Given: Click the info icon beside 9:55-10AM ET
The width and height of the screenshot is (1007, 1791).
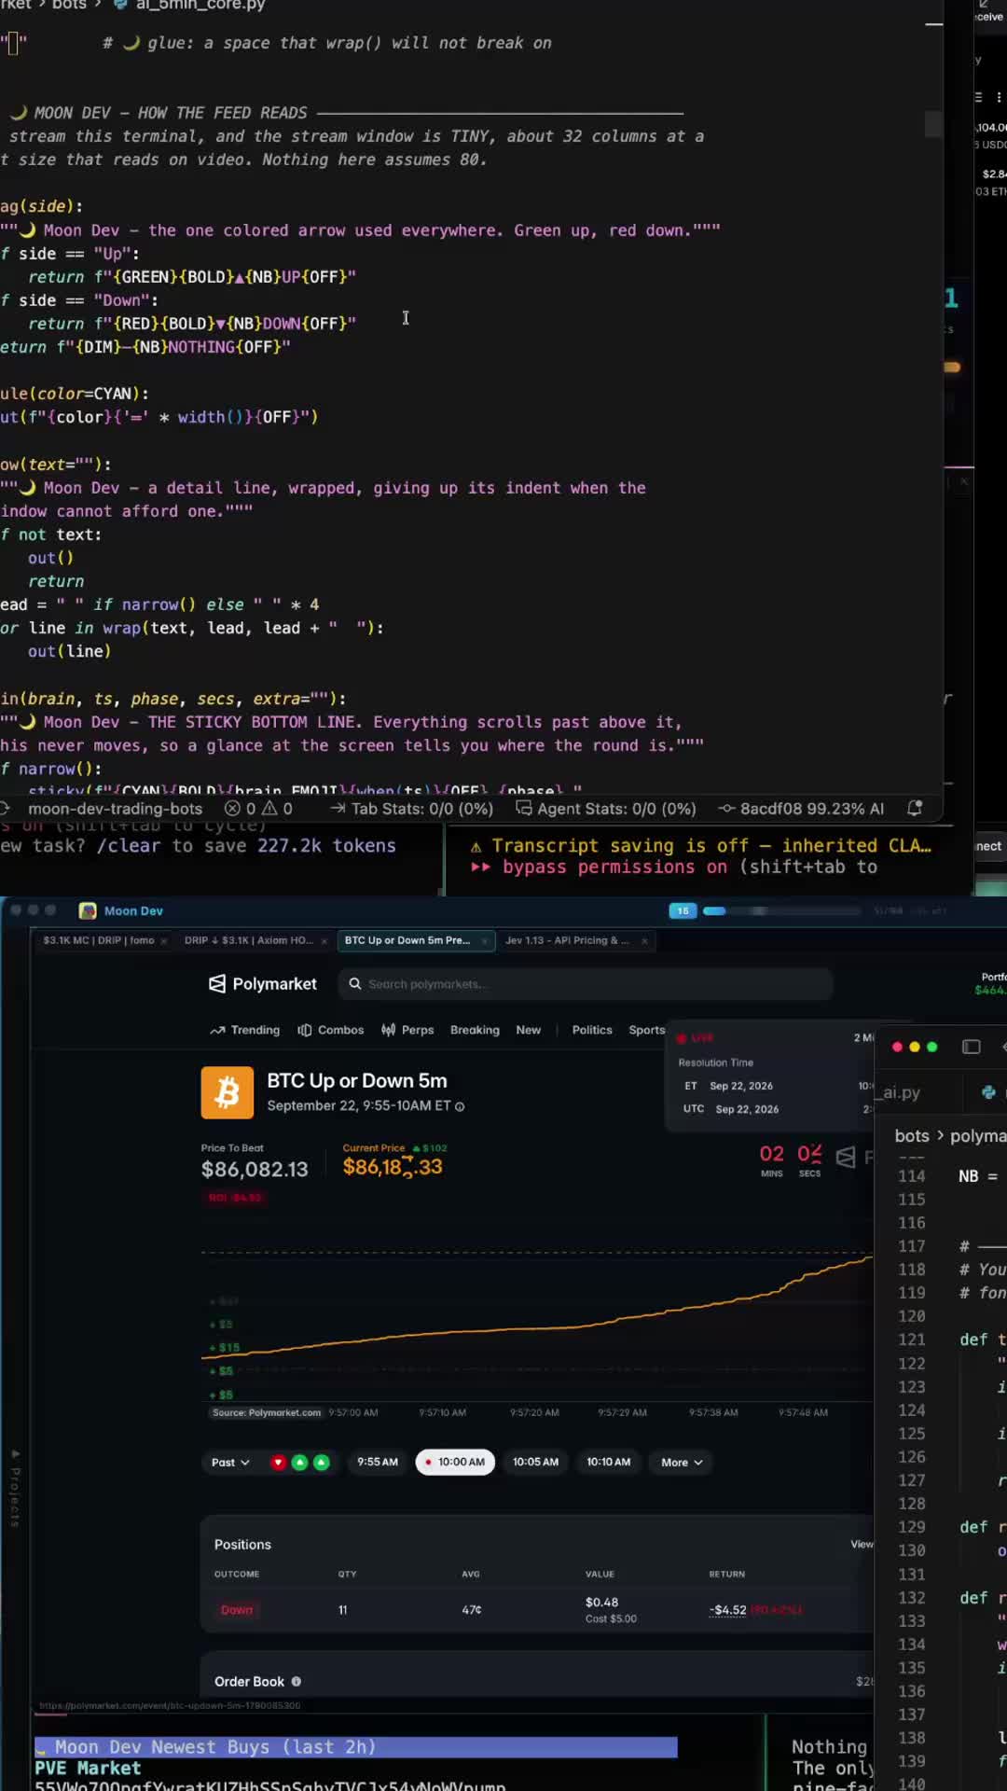Looking at the screenshot, I should click(x=460, y=1106).
